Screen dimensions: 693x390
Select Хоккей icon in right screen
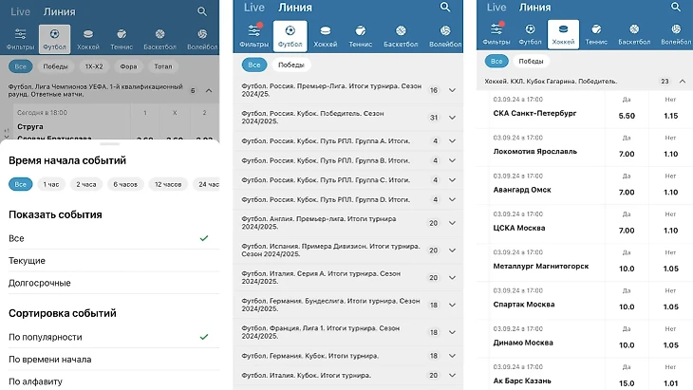point(563,34)
